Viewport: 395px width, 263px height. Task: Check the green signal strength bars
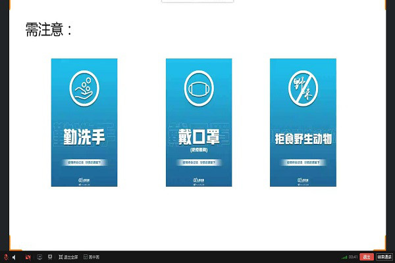pyautogui.click(x=344, y=256)
